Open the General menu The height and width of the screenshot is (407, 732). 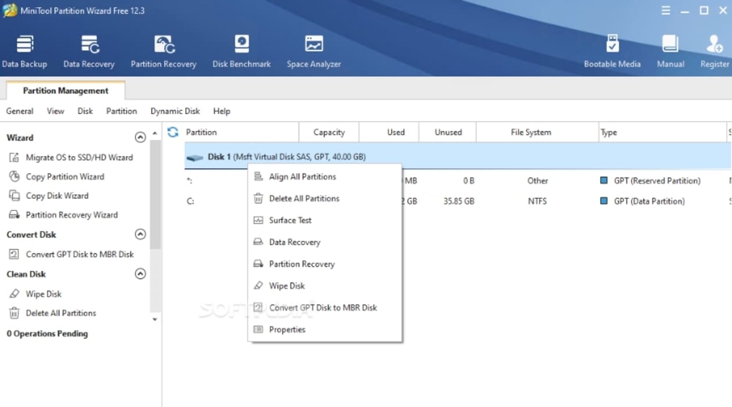(x=20, y=111)
